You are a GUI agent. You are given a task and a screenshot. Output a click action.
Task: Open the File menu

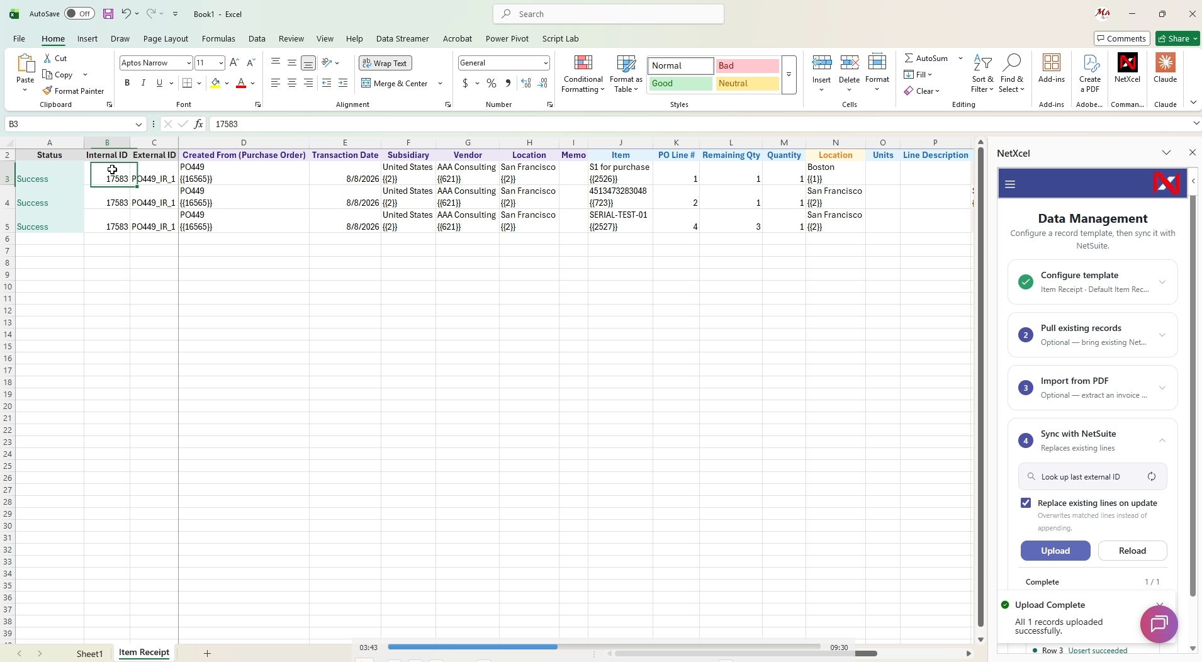19,38
